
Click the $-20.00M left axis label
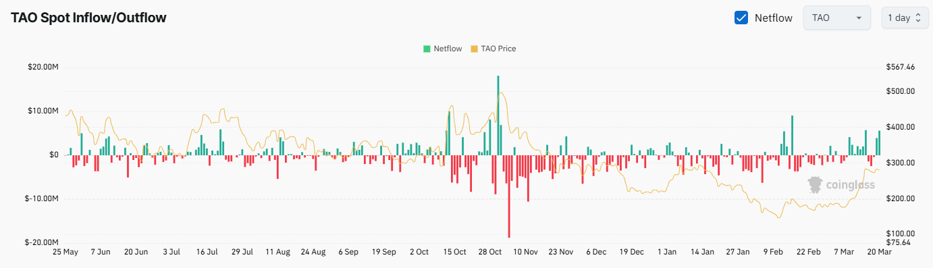click(x=41, y=242)
